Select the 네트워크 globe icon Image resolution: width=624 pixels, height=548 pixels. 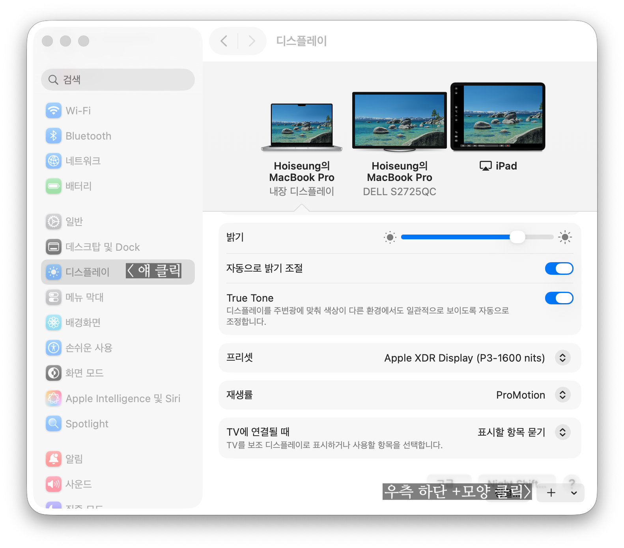point(54,161)
